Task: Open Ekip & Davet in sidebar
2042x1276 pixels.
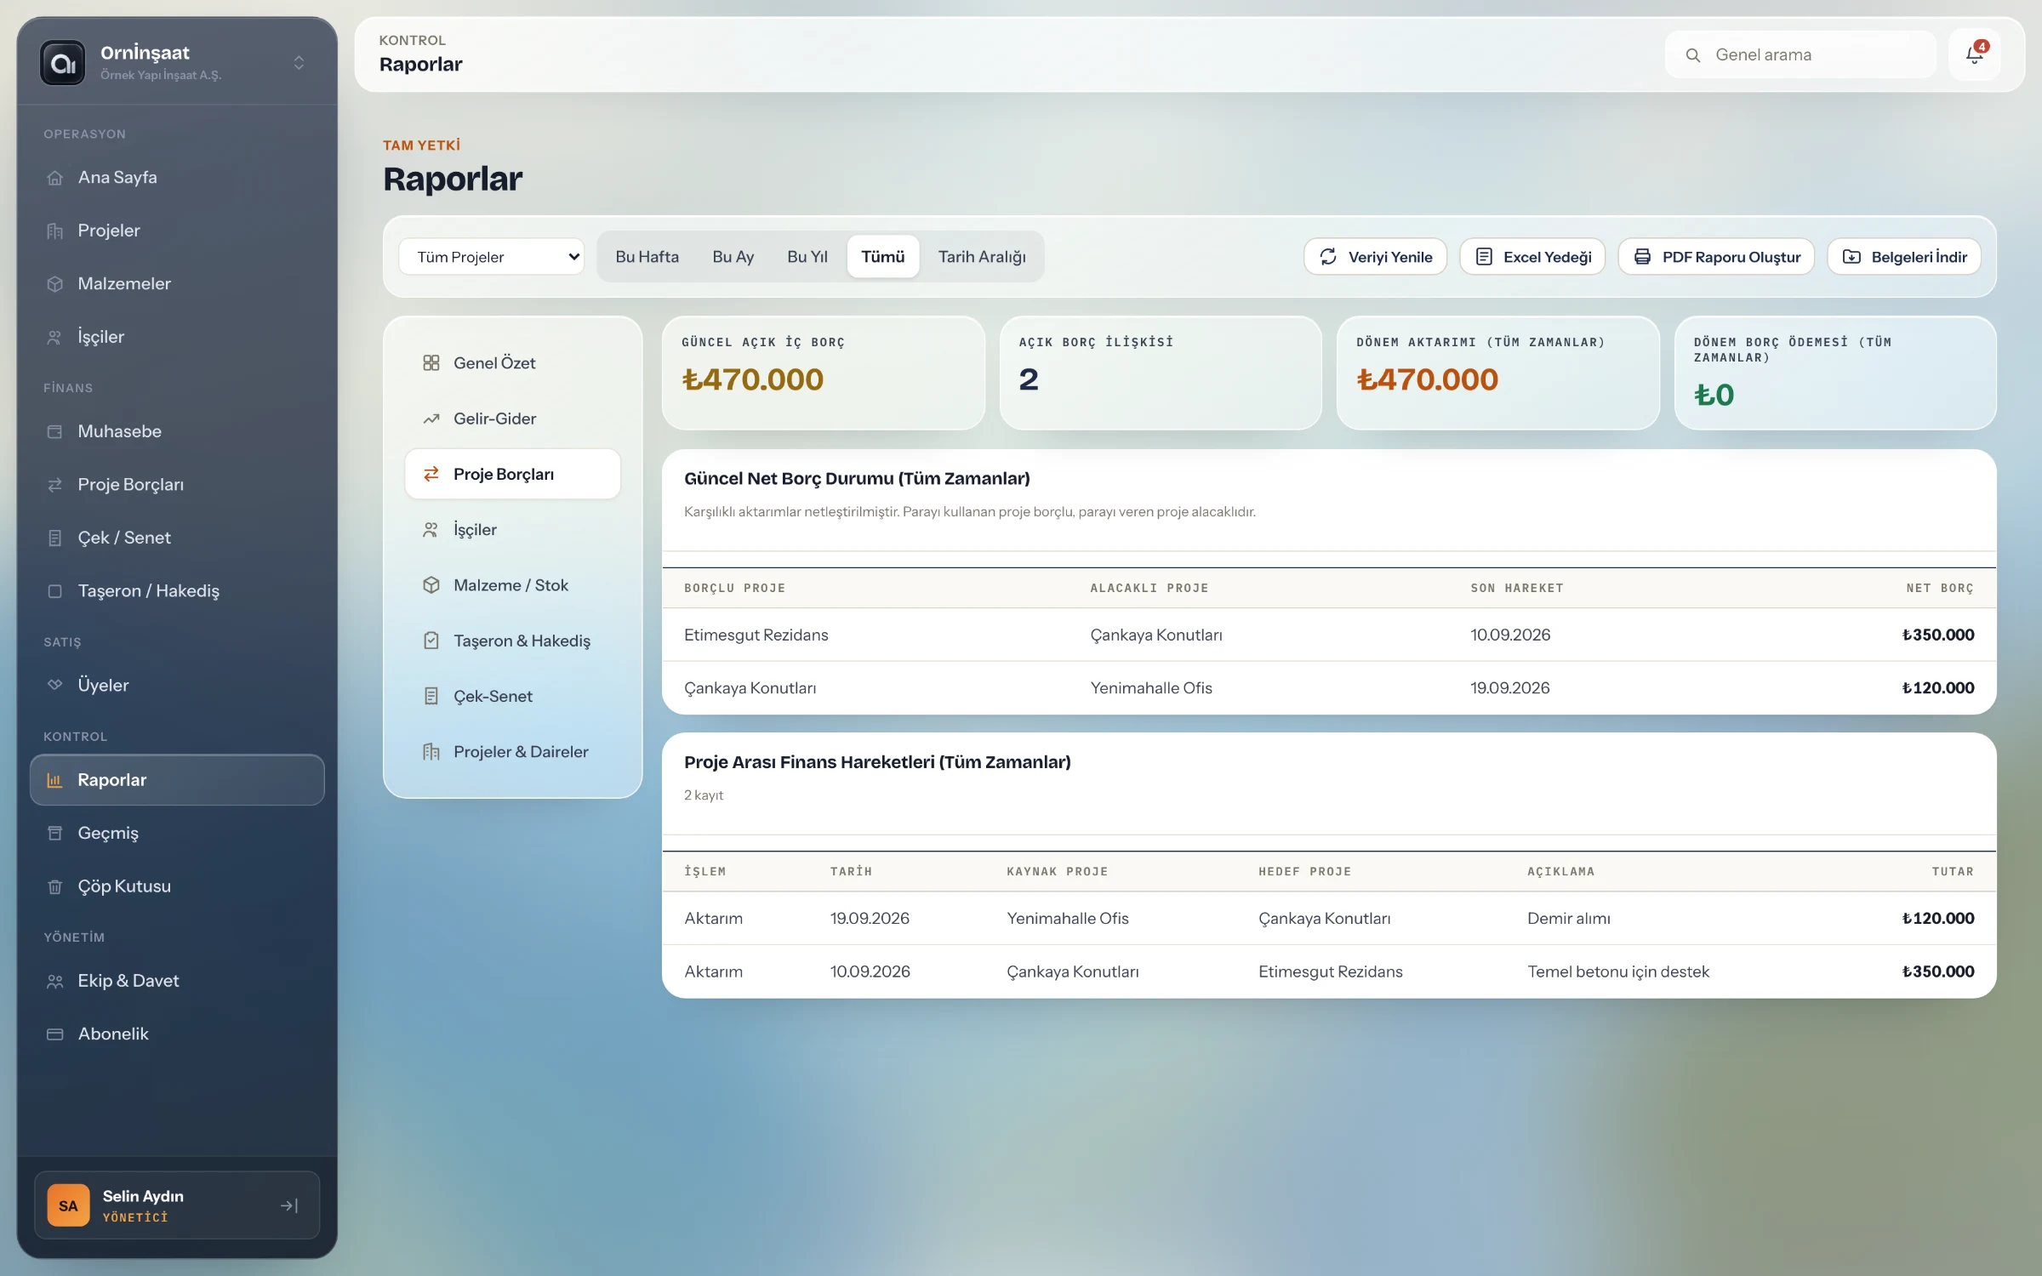Action: [177, 981]
